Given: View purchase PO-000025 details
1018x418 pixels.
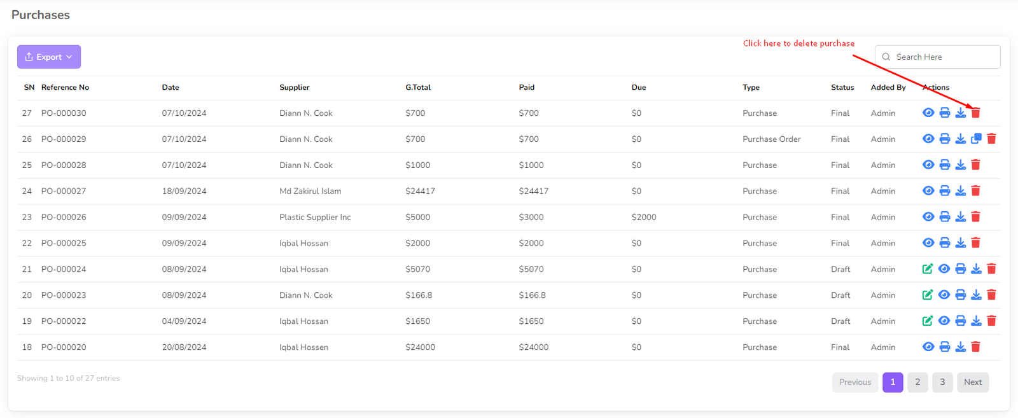Looking at the screenshot, I should point(928,243).
